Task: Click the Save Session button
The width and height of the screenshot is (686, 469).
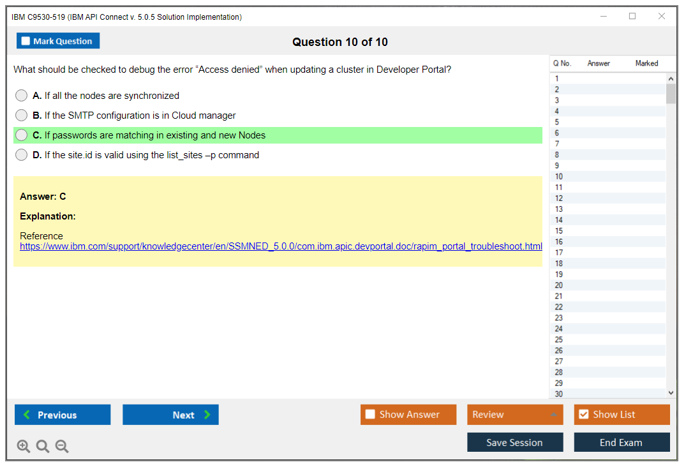Action: [x=514, y=442]
